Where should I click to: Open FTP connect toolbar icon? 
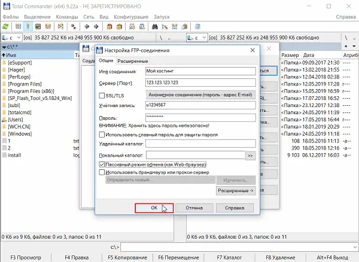pyautogui.click(x=132, y=26)
